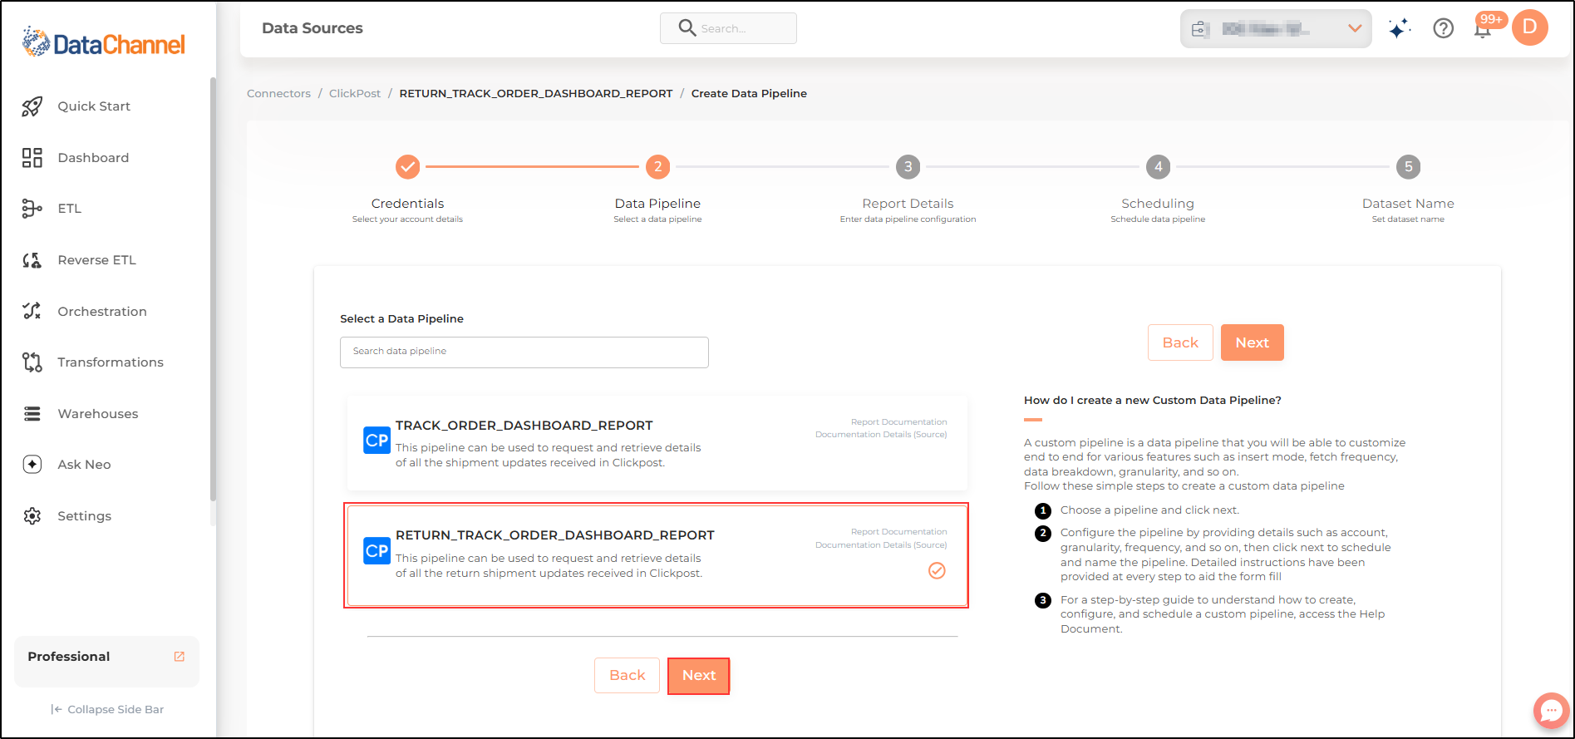Click CP icon of RETURN_TRACK_ORDER_DASHBOARD_REPORT
Viewport: 1575px width, 739px height.
click(x=377, y=550)
